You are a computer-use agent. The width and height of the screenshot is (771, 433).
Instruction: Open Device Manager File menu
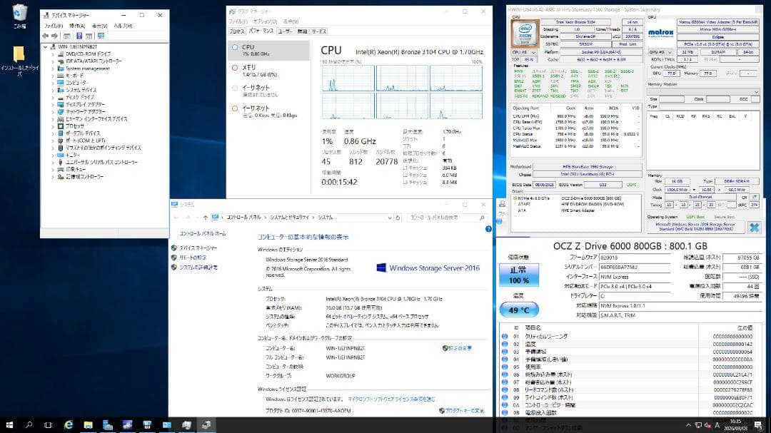[53, 26]
